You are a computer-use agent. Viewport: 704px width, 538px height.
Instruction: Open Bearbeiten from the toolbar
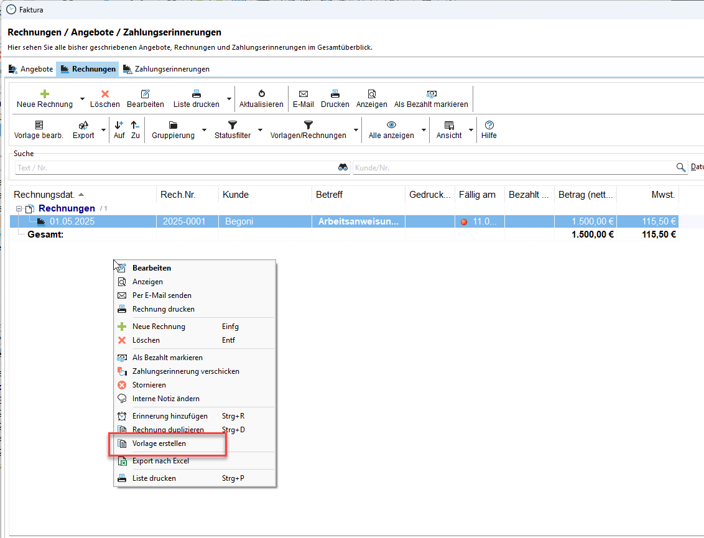146,94
